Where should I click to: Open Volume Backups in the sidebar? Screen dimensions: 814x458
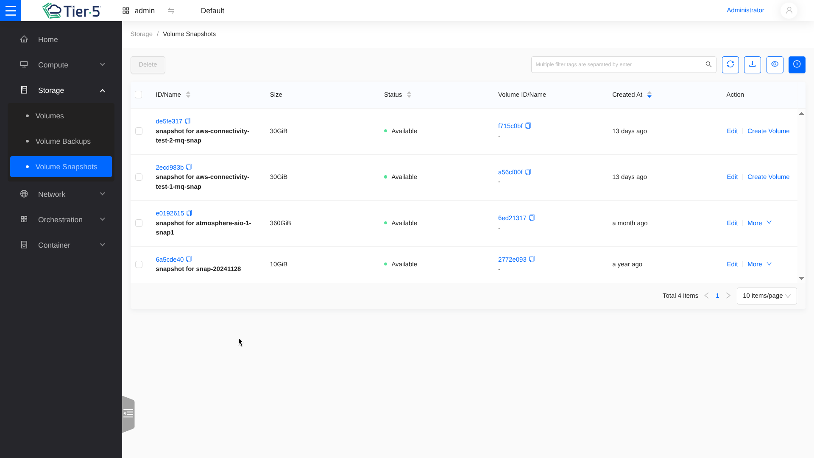coord(63,141)
